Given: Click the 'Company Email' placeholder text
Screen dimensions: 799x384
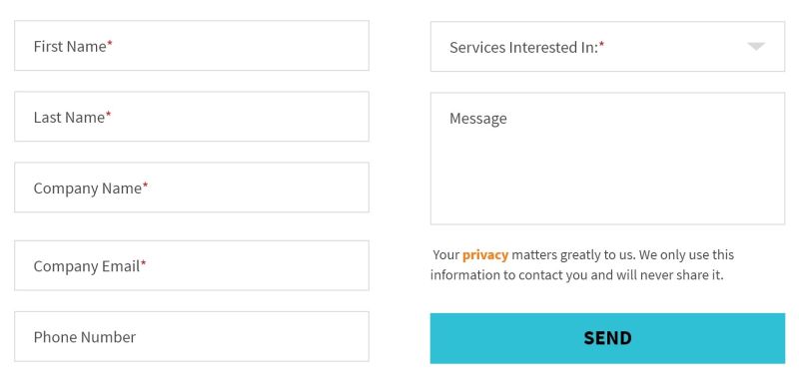Looking at the screenshot, I should (87, 266).
